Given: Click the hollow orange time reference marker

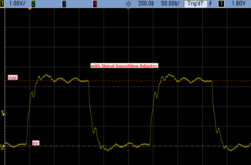Looking at the screenshot, I should pos(128,9).
